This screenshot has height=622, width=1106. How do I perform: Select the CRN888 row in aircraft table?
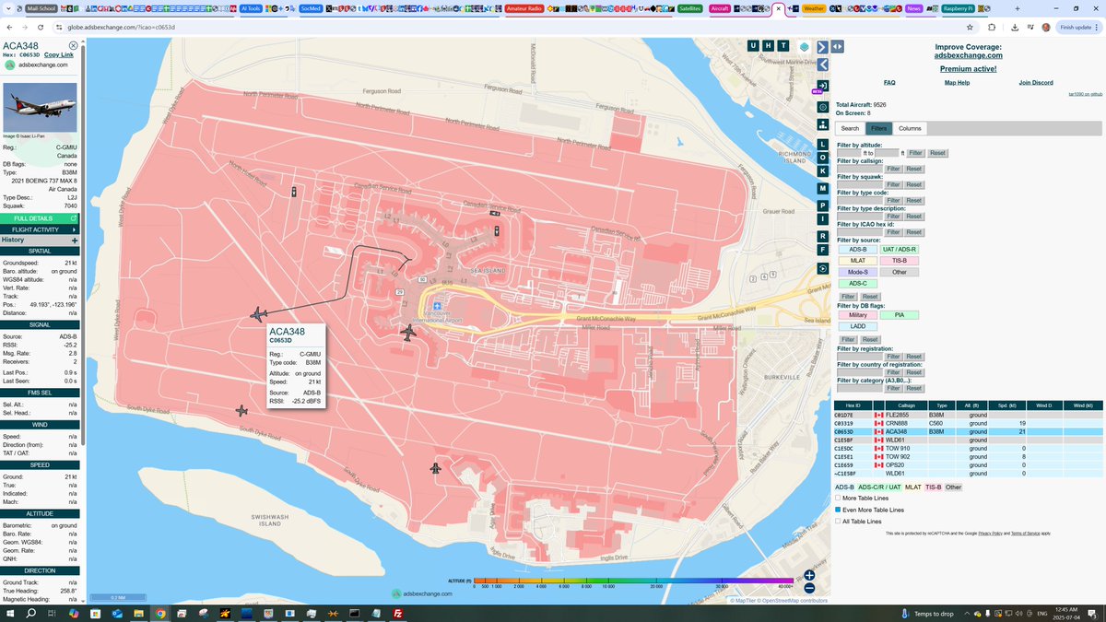pos(968,423)
